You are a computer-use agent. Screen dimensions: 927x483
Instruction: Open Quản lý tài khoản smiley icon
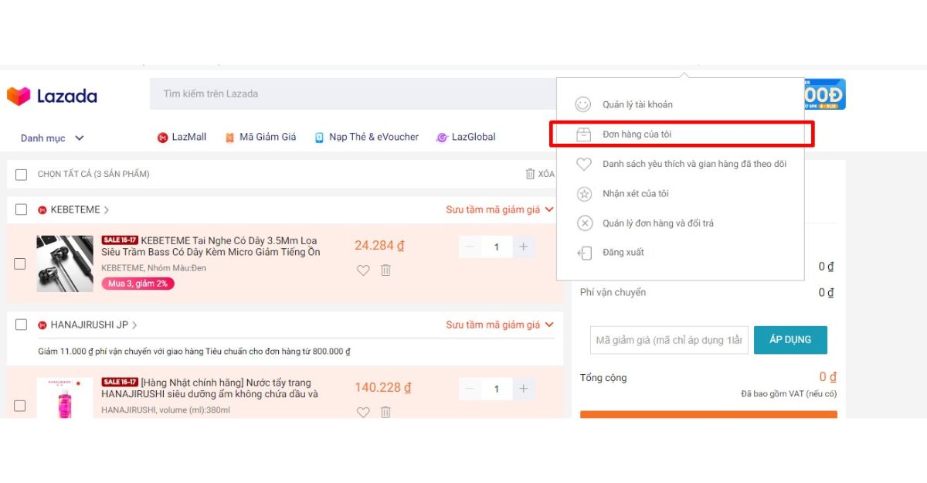tap(584, 104)
